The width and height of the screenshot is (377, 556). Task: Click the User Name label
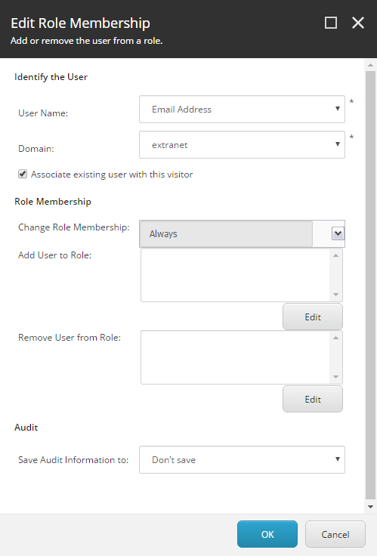click(43, 113)
